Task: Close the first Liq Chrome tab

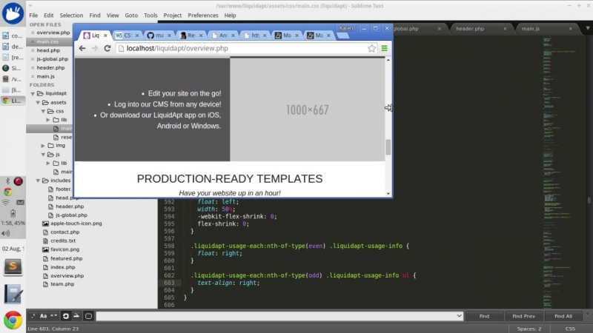Action: click(105, 36)
